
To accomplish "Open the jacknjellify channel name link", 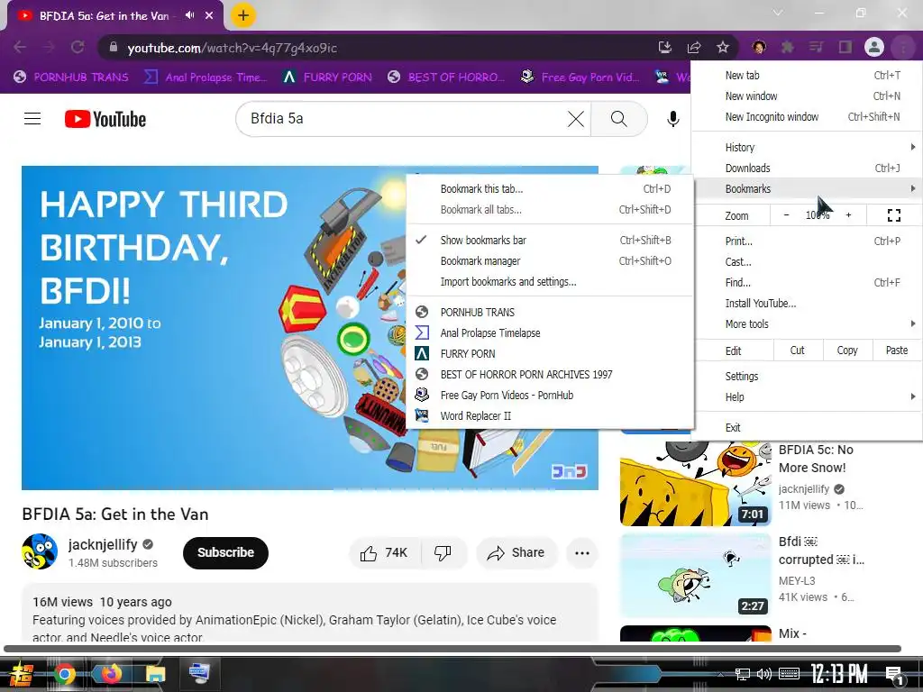I will (x=103, y=544).
